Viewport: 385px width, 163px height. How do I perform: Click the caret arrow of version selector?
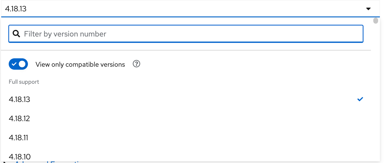point(368,9)
